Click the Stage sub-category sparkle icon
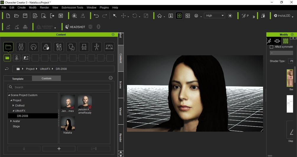297x157 pixels. pyautogui.click(x=26, y=58)
